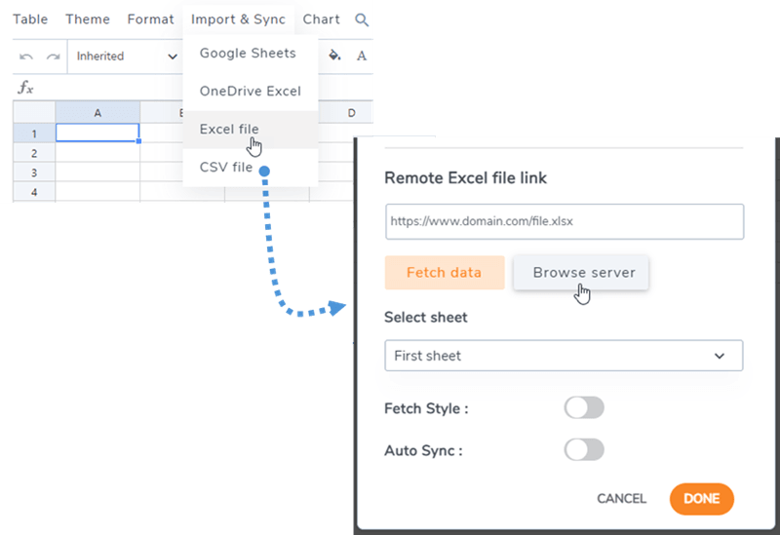
Task: Click the Remote Excel file link field
Action: (564, 221)
